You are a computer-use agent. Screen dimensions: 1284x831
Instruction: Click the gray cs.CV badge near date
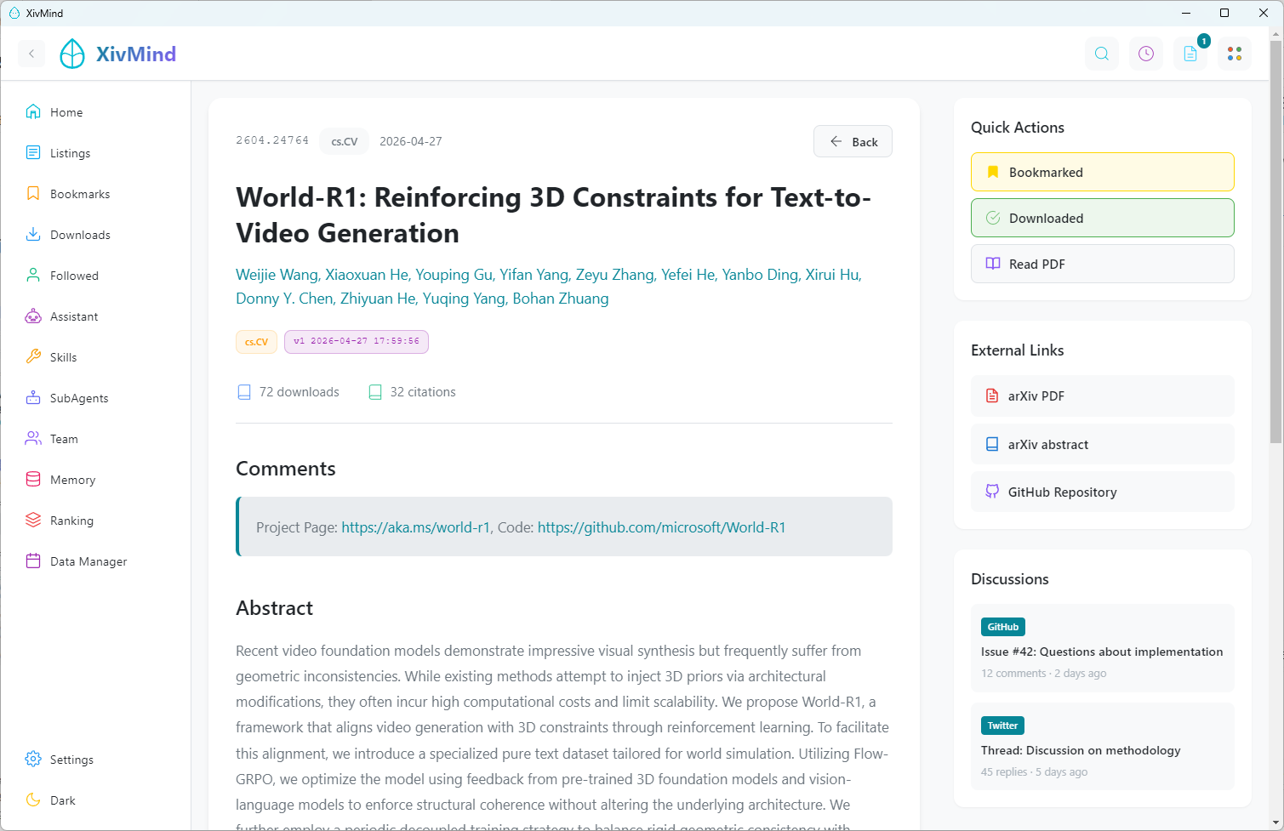(344, 141)
